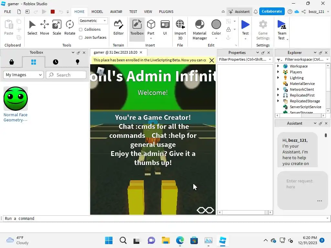
Task: Open the Recent clock tab in Toolbox
Action: point(56,62)
